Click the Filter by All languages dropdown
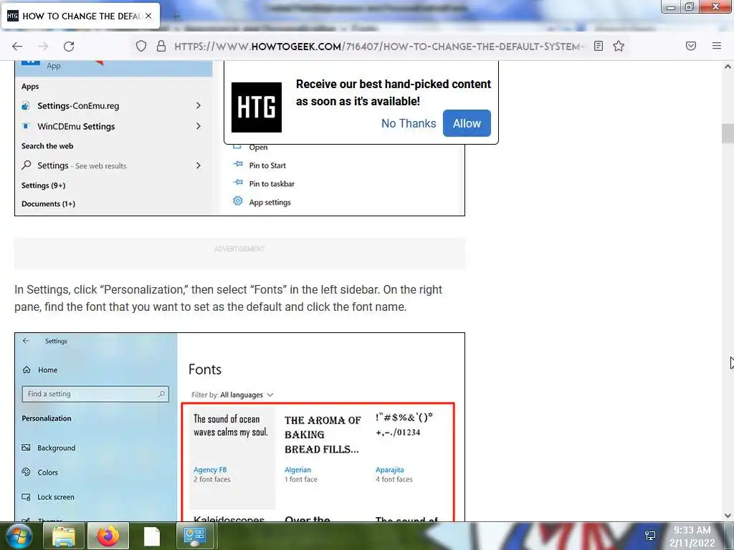The width and height of the screenshot is (734, 550). [233, 395]
